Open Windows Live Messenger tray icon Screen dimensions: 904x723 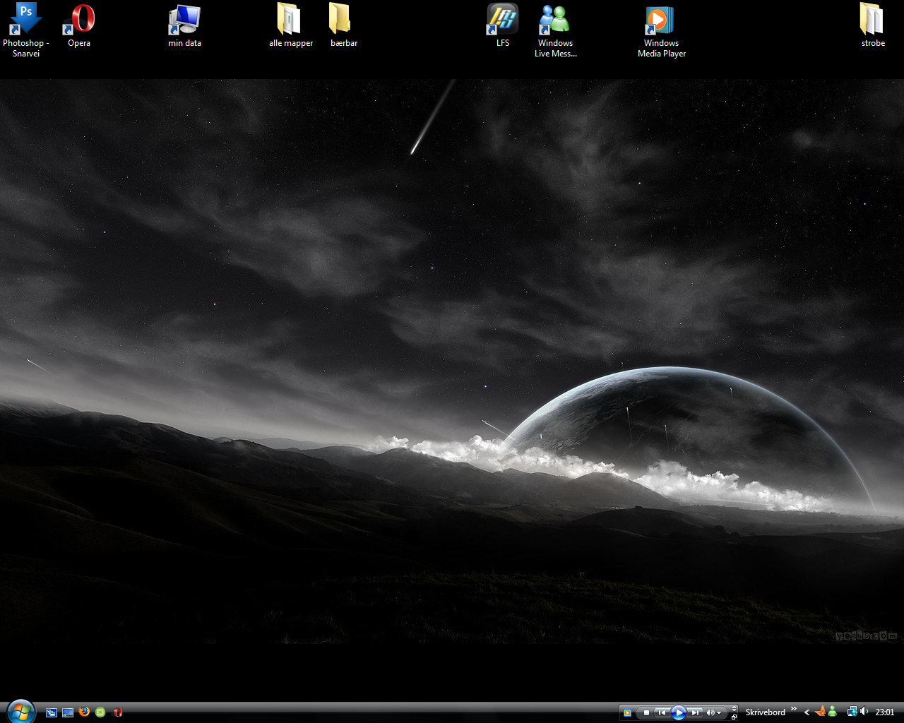pyautogui.click(x=832, y=712)
